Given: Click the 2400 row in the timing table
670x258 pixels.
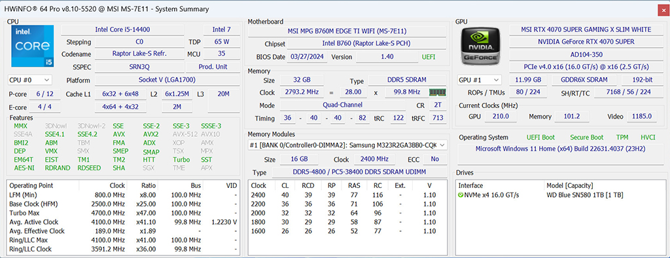Looking at the screenshot, I should coord(348,195).
